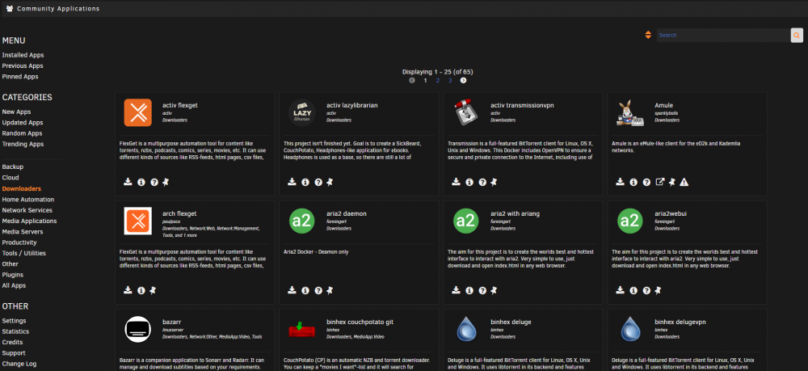Download aria2webui via install icon
The height and width of the screenshot is (371, 808).
[x=621, y=290]
